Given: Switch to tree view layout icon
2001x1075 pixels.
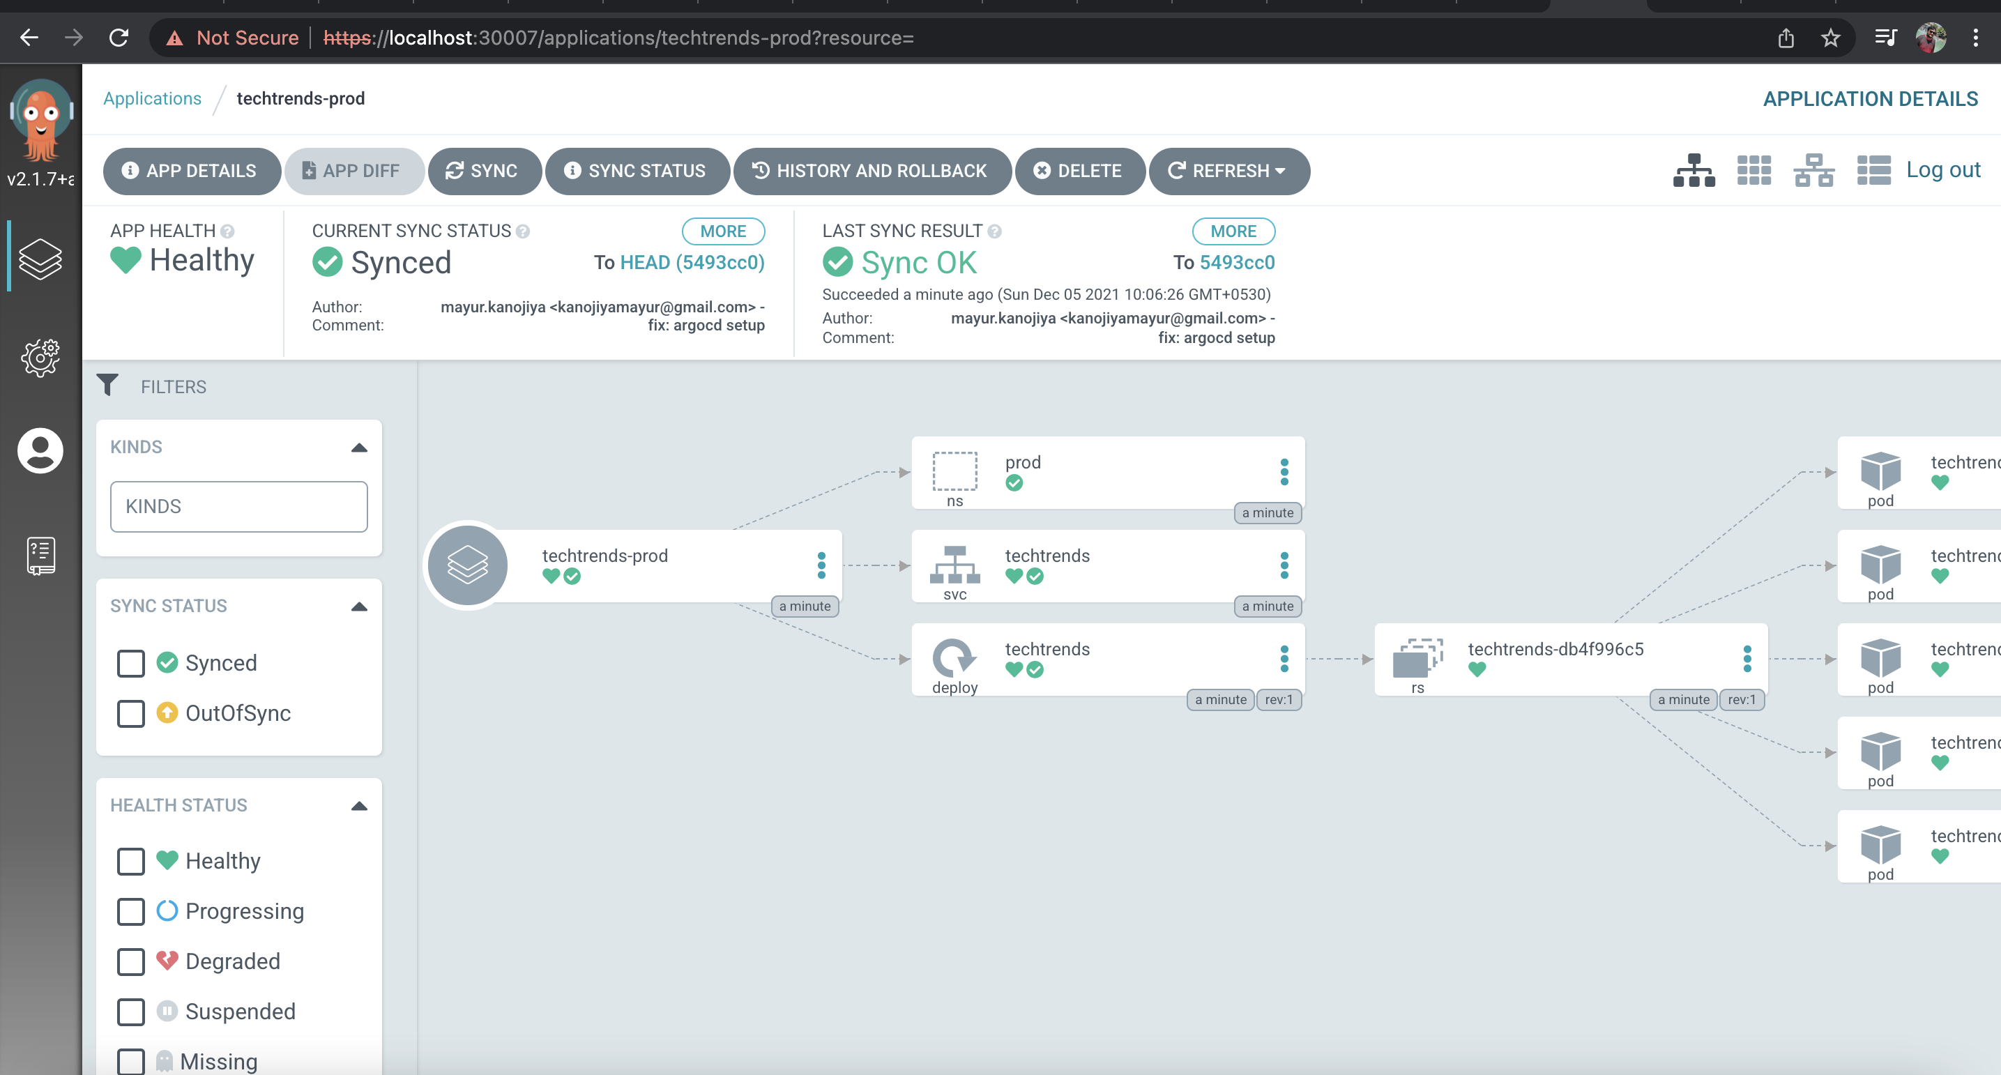Looking at the screenshot, I should (x=1694, y=171).
